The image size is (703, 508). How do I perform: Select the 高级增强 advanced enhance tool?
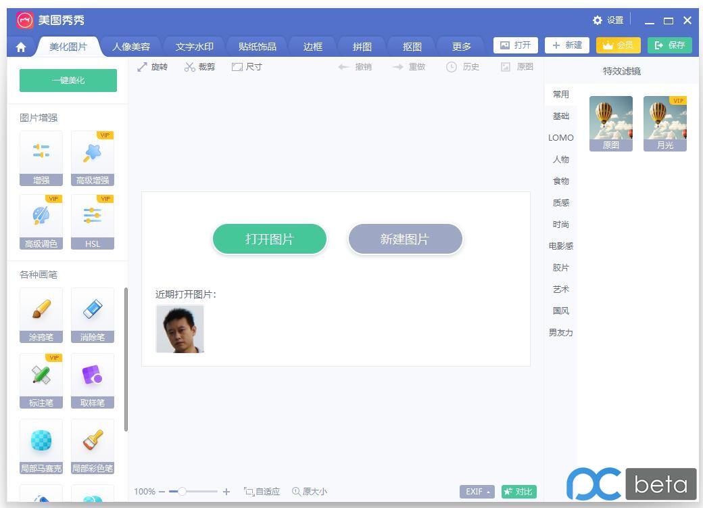click(x=93, y=158)
